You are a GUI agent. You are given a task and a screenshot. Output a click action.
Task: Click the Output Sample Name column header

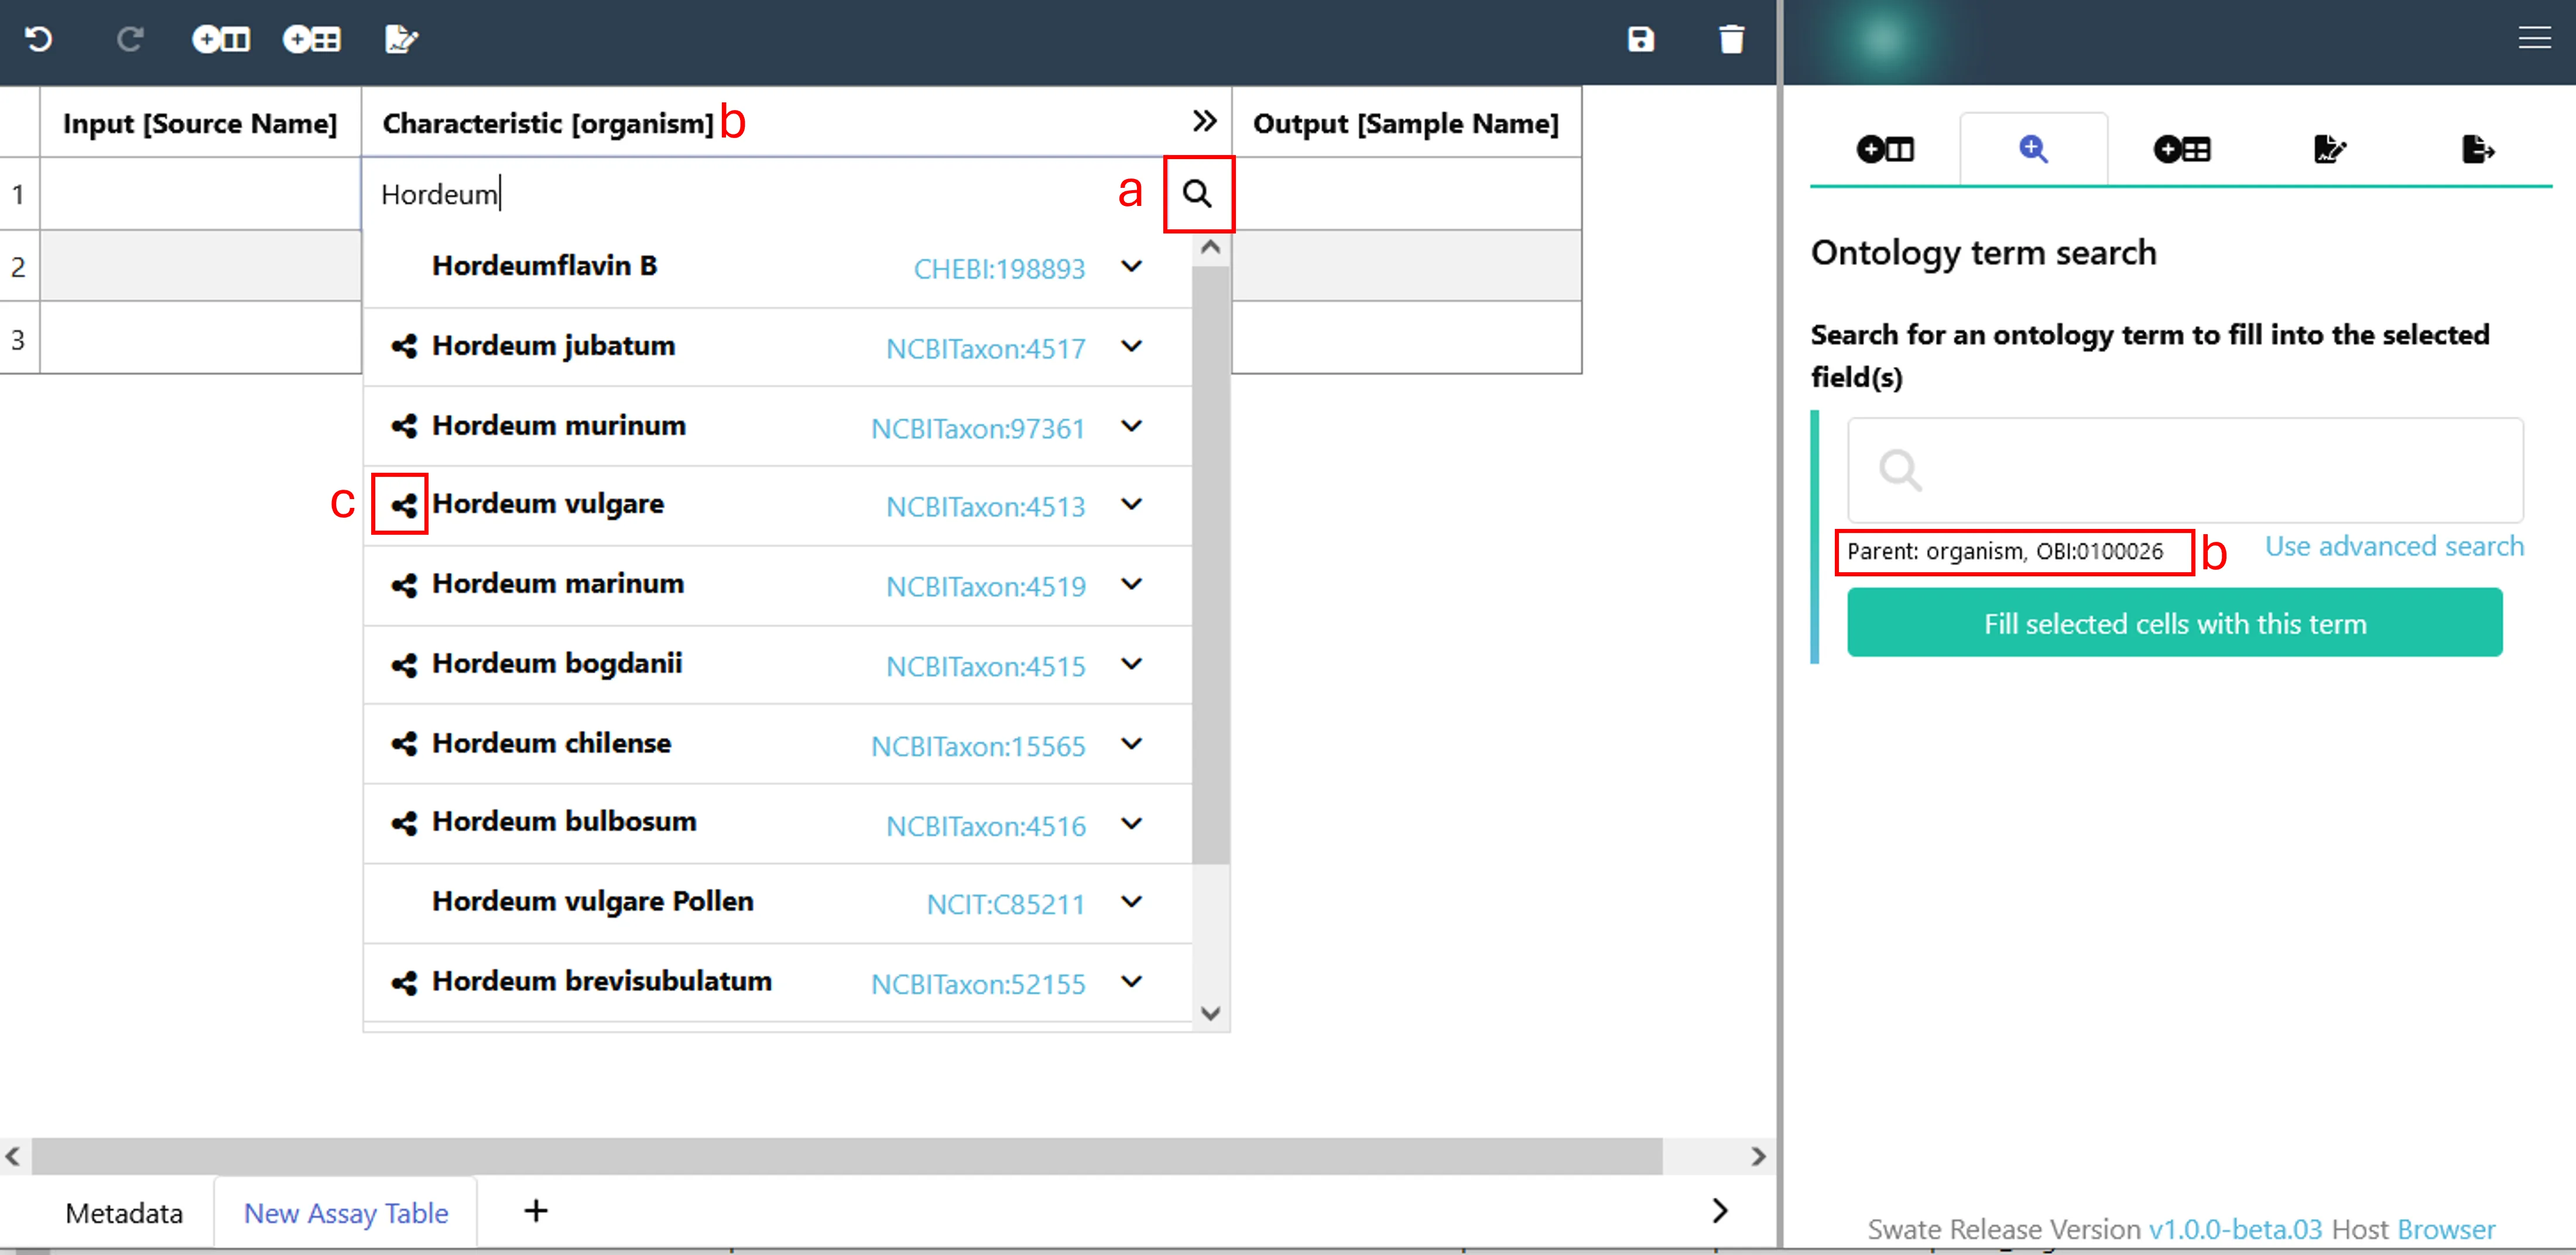click(1406, 123)
